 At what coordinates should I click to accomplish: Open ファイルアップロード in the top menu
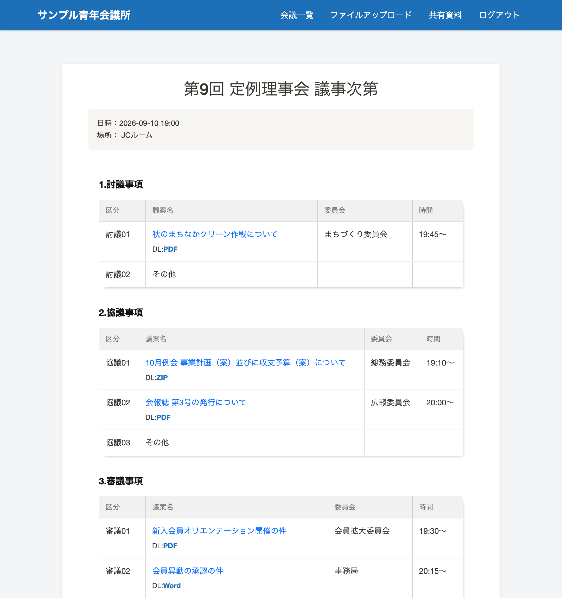[x=371, y=15]
